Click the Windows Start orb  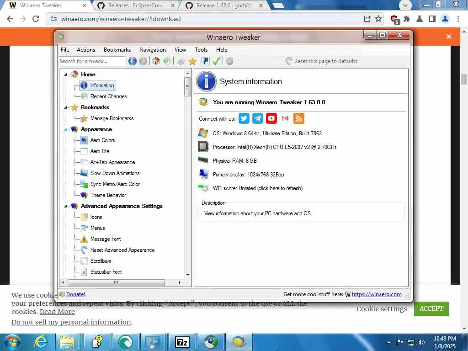[x=12, y=342]
